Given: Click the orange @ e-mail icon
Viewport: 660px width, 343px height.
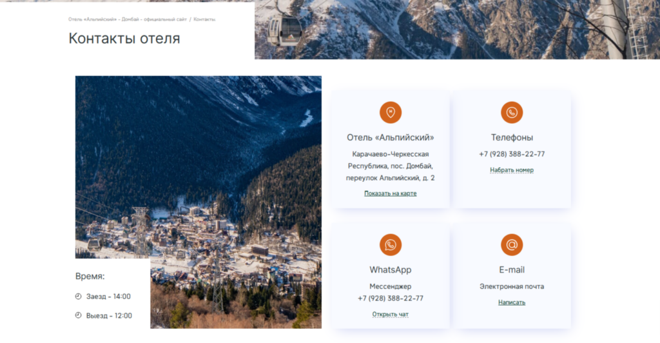Looking at the screenshot, I should tap(511, 244).
